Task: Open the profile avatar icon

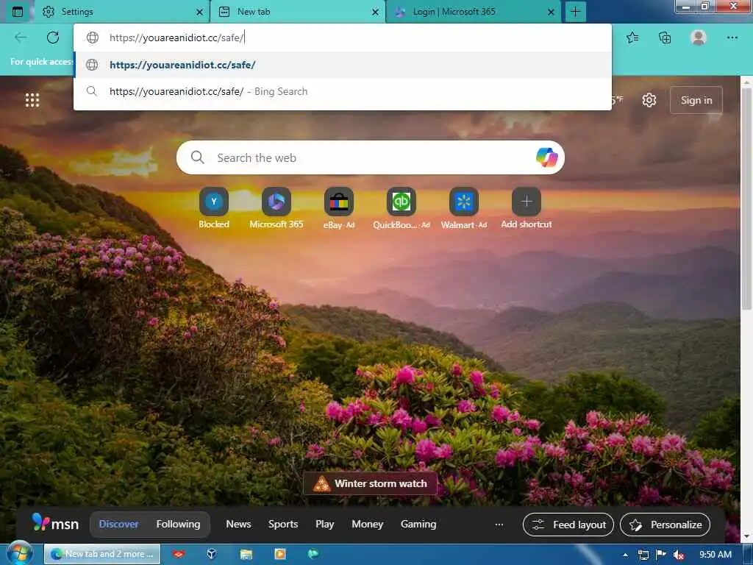Action: tap(699, 38)
